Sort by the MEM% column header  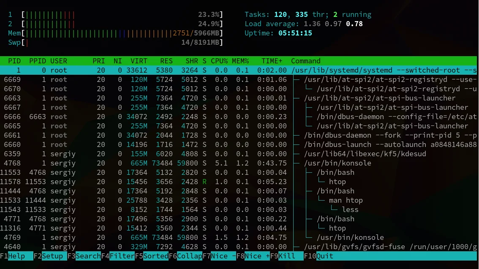coord(240,61)
